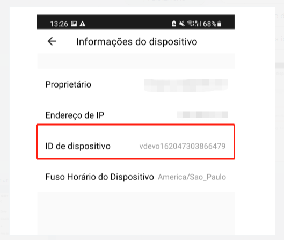
Task: Click the Informações do dispositivo title
Action: click(x=136, y=42)
